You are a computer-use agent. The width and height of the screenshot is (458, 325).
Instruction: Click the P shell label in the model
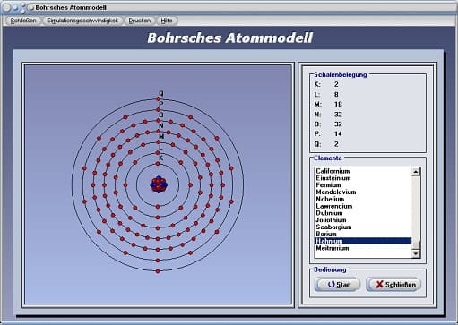pyautogui.click(x=161, y=104)
